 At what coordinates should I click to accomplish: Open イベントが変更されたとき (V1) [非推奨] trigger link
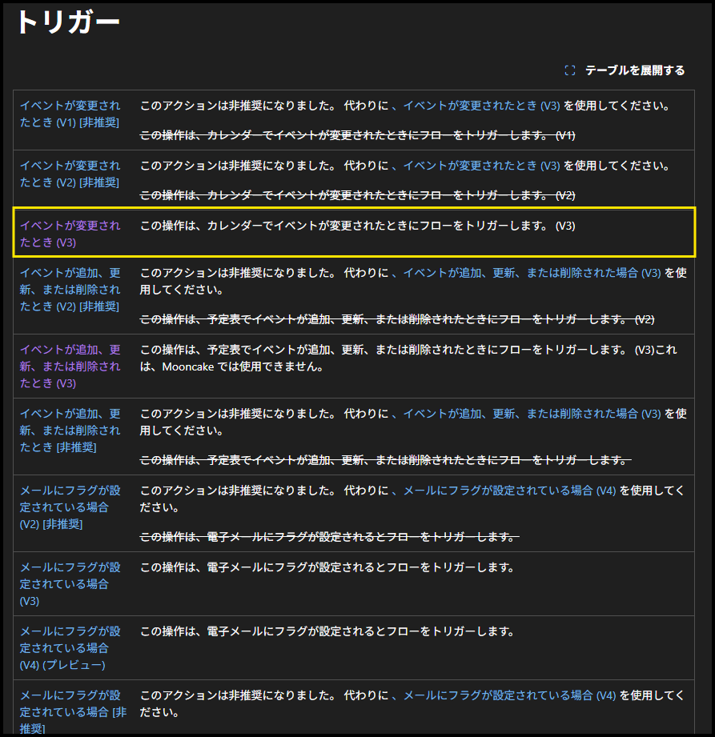70,114
